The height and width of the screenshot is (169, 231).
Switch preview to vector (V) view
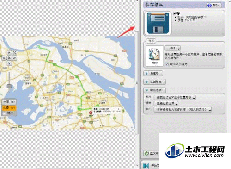tap(9, 108)
